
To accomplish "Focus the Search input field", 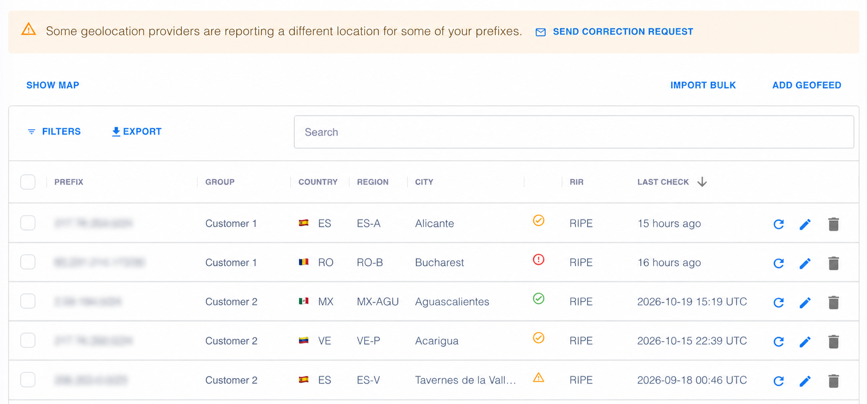I will coord(574,132).
